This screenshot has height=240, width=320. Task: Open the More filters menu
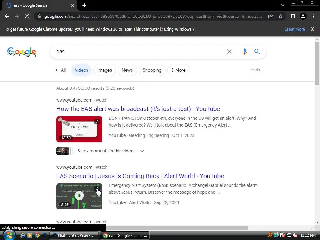tap(179, 70)
